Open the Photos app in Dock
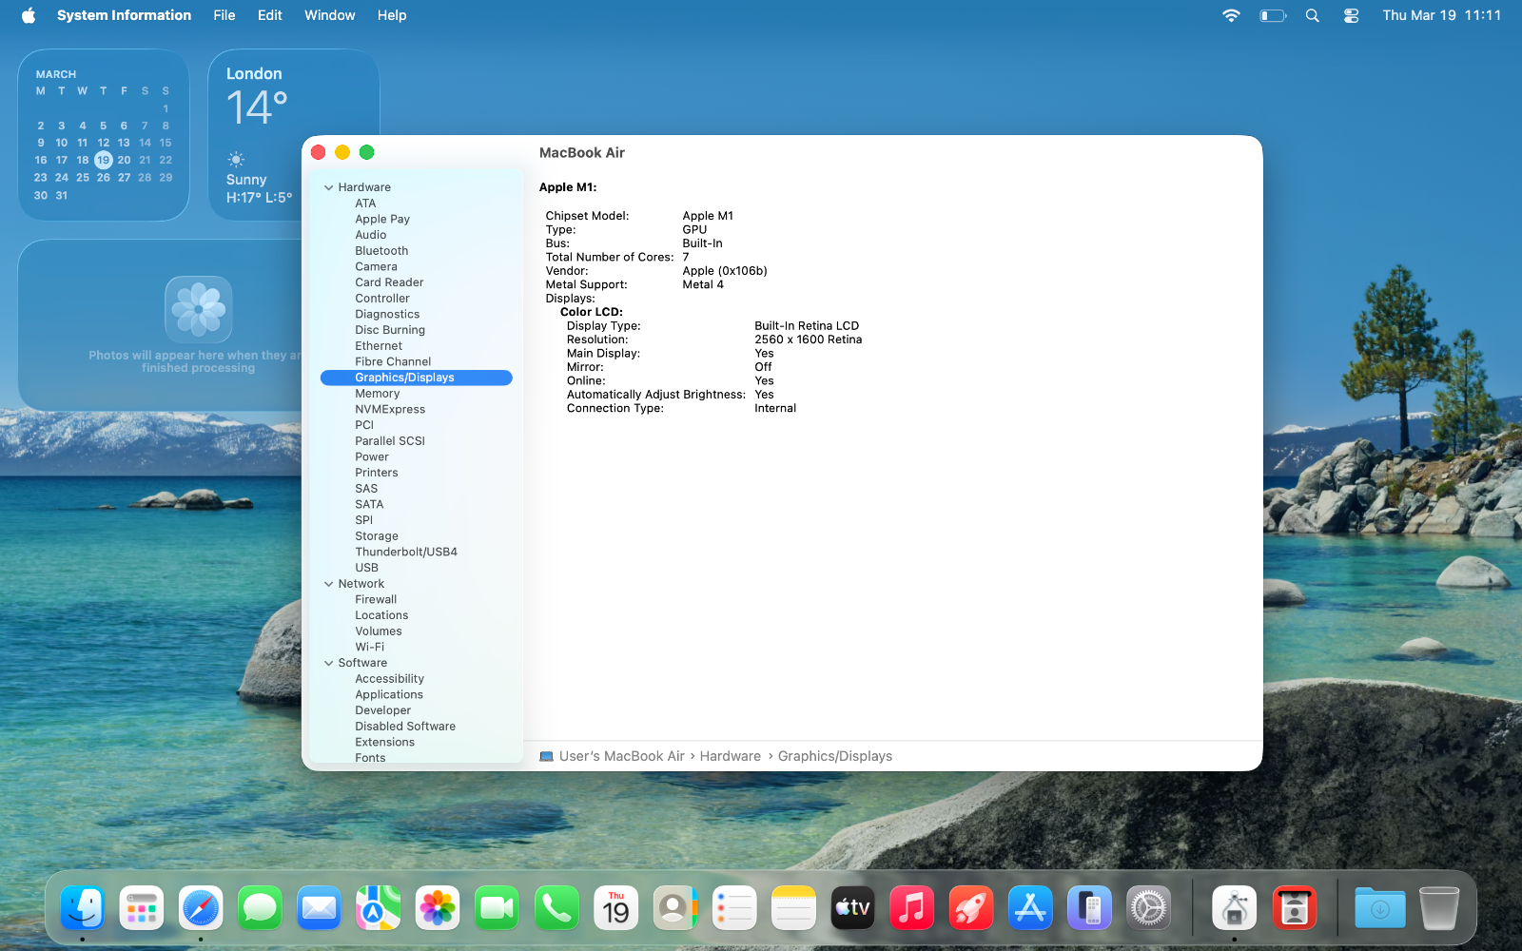 (438, 909)
